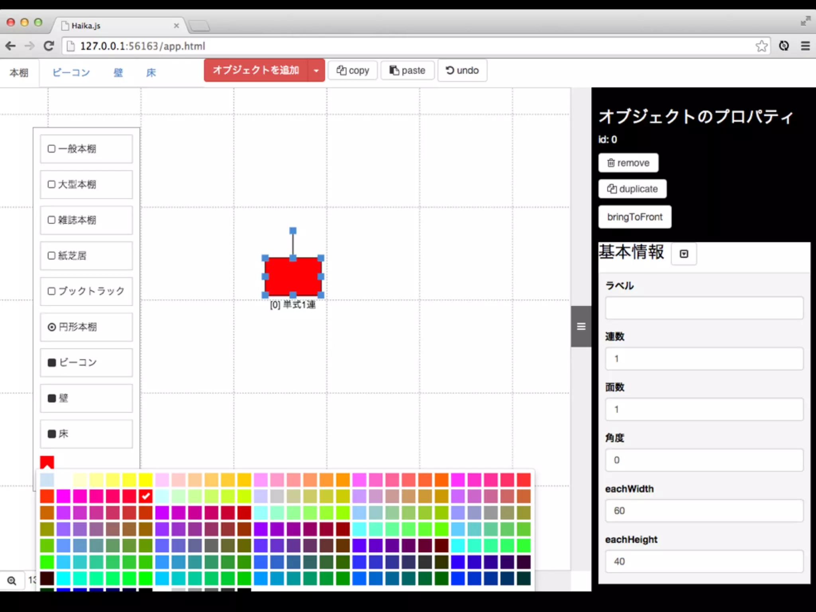Click the ラベル text input field
This screenshot has width=816, height=612.
click(x=704, y=308)
